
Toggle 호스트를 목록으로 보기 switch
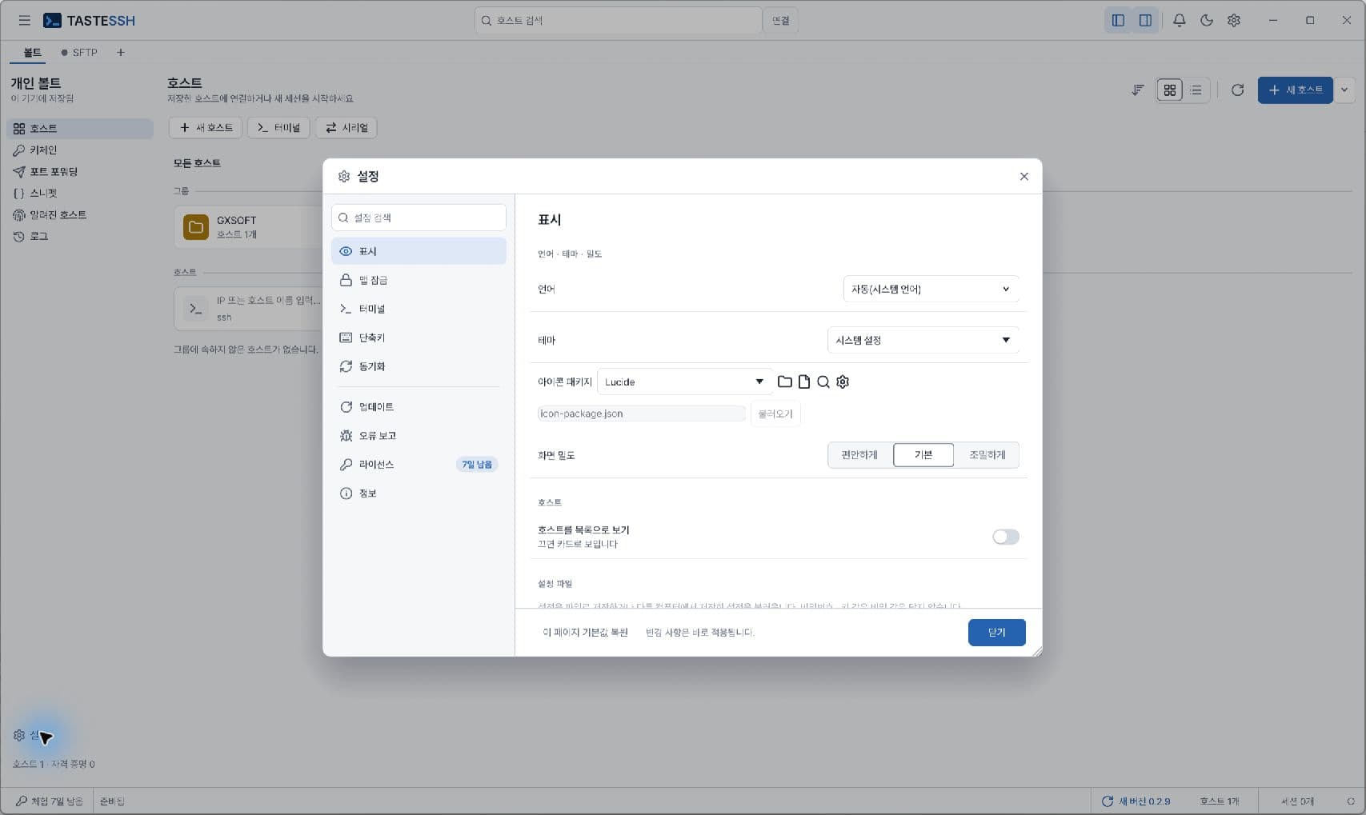click(1005, 537)
